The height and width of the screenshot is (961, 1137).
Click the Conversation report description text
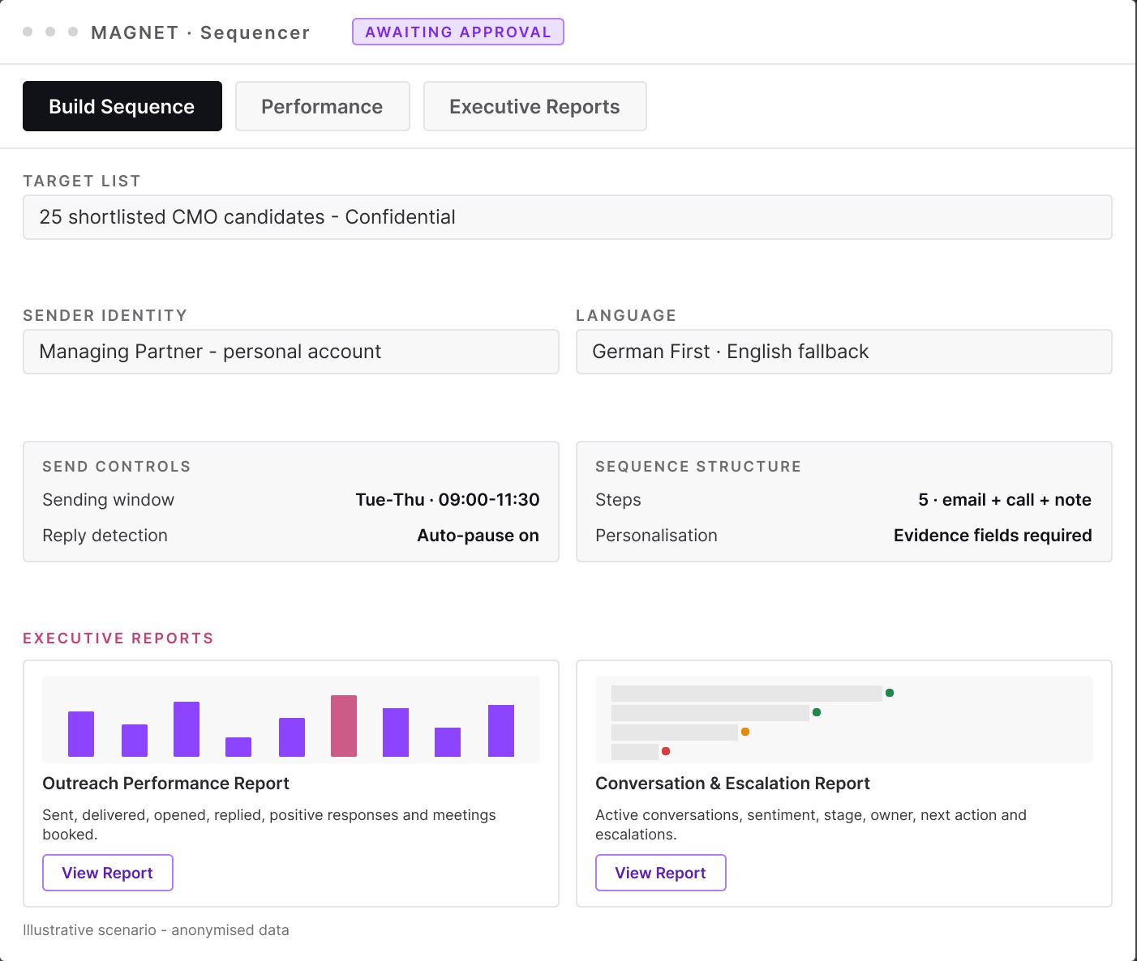(811, 825)
